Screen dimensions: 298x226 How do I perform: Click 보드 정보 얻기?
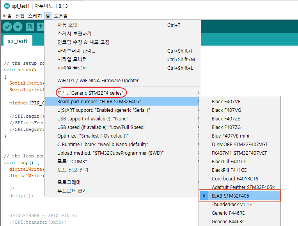(123, 170)
